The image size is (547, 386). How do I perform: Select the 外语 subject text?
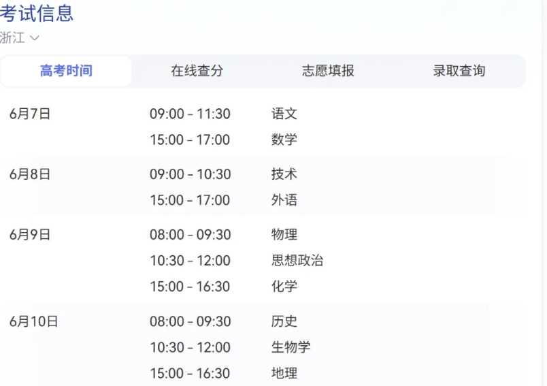[x=284, y=200]
